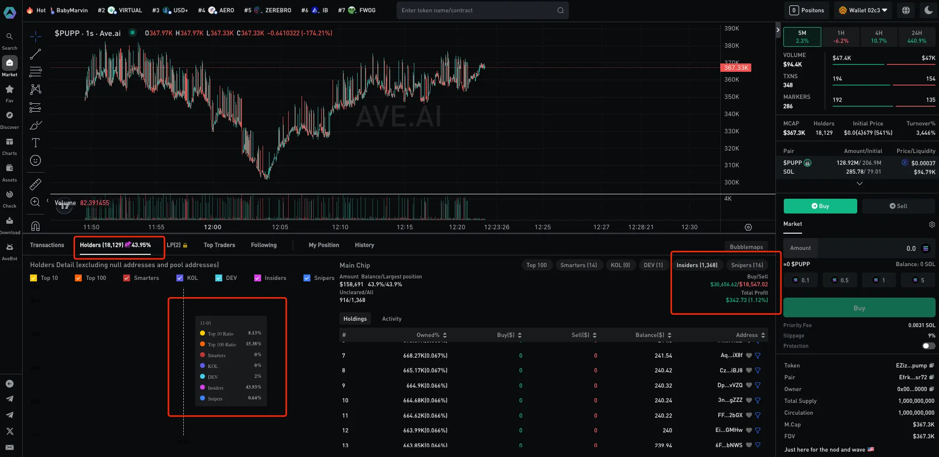This screenshot has width=939, height=457.
Task: Open mail icon at sidebar bottom
Action: (9, 447)
